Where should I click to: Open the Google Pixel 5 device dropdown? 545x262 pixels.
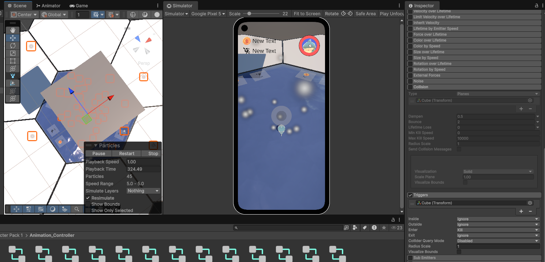pos(208,14)
